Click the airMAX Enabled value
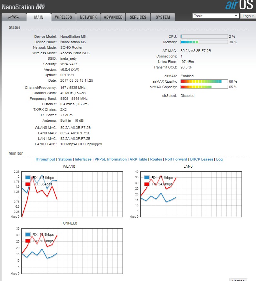The height and width of the screenshot is (281, 256). click(187, 76)
